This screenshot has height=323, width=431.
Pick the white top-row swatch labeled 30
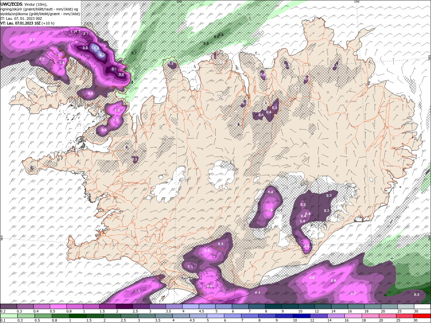tap(423, 307)
